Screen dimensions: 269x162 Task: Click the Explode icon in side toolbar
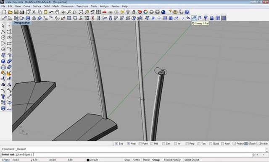9,73
